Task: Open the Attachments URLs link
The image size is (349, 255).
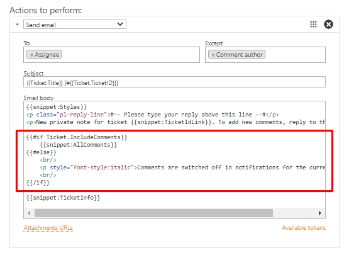Action: point(48,228)
